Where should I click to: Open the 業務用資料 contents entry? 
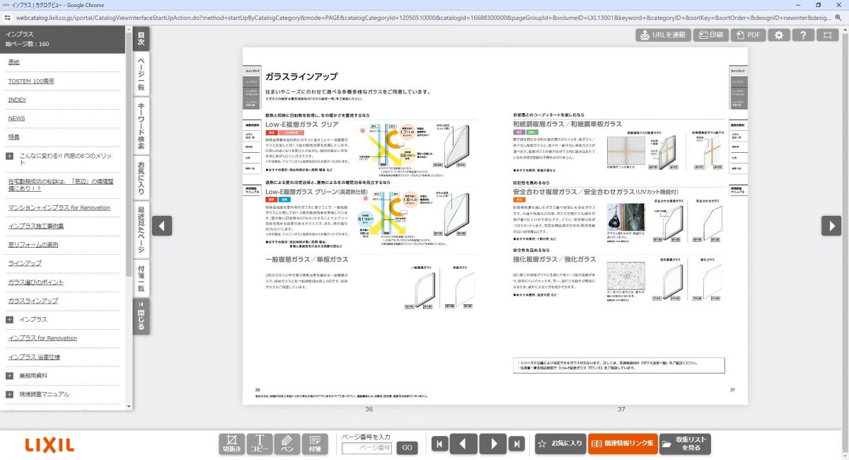pyautogui.click(x=34, y=376)
